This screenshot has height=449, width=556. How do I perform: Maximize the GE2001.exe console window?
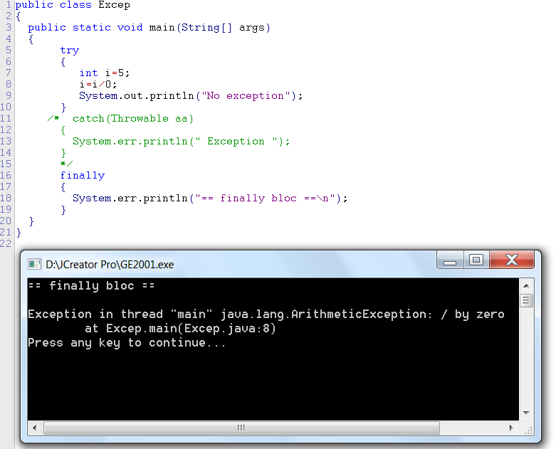tap(476, 260)
